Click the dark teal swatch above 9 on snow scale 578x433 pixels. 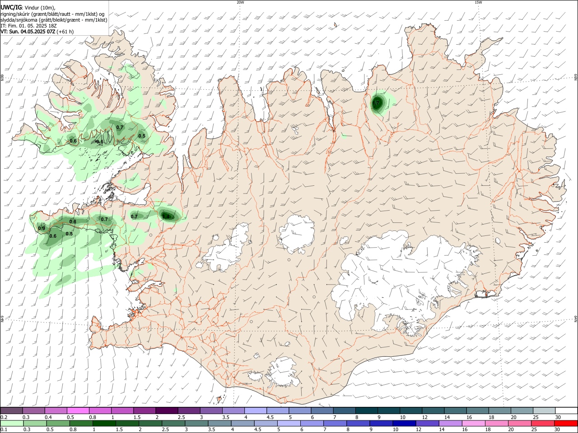click(x=389, y=410)
